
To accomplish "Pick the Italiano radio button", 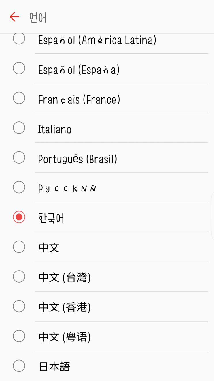I will coord(19,128).
